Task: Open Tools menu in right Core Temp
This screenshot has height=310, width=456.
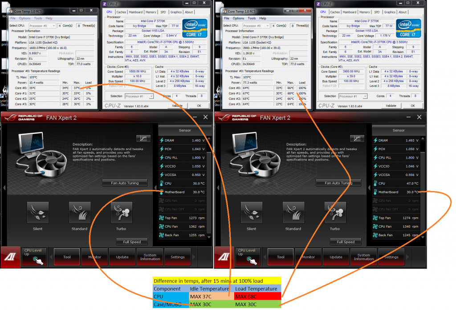Action: (252, 18)
